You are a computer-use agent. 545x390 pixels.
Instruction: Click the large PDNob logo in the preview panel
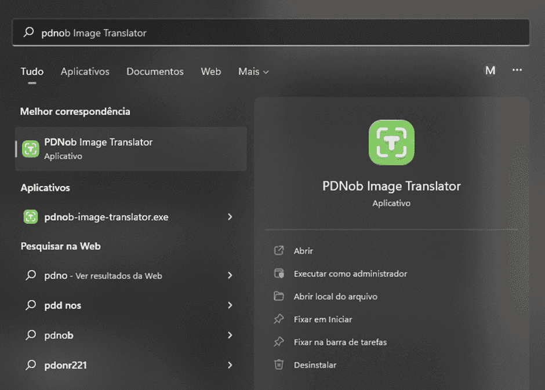coord(391,143)
